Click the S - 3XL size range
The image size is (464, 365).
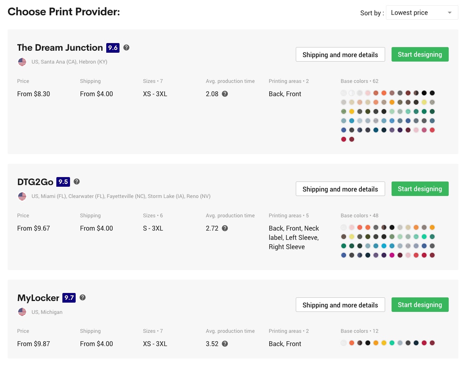tap(153, 228)
